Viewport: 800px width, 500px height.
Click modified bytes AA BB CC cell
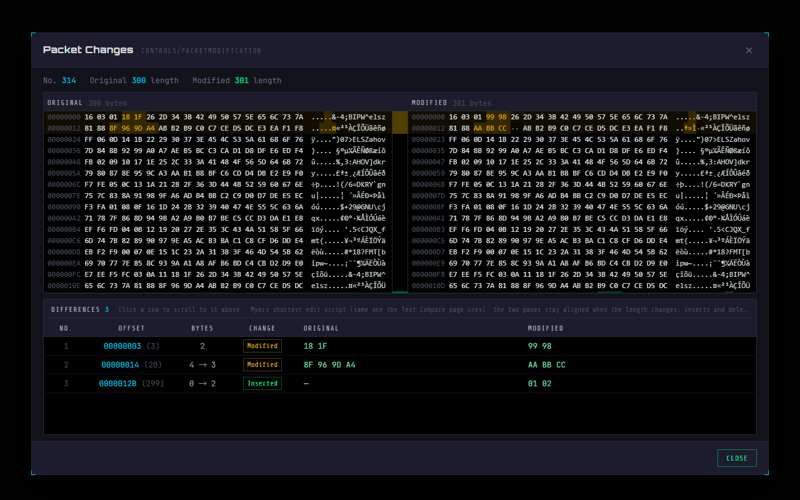point(547,364)
